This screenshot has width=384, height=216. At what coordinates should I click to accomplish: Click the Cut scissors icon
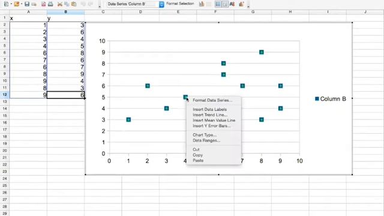60,4
